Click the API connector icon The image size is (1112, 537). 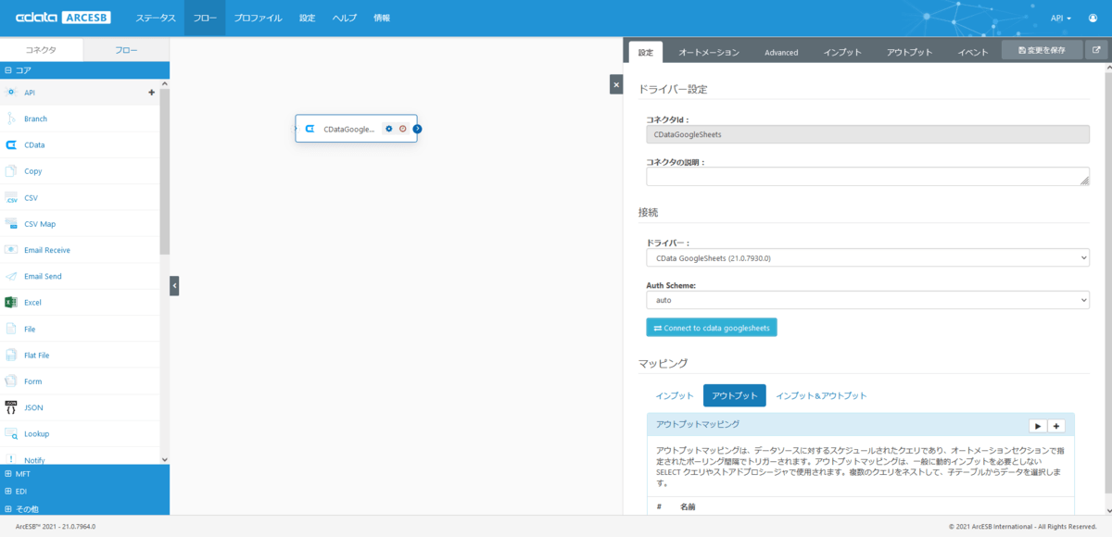coord(11,93)
